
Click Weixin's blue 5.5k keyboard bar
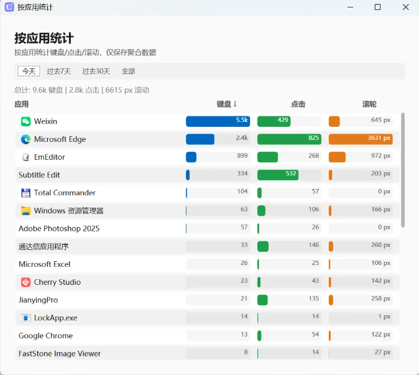click(x=218, y=121)
